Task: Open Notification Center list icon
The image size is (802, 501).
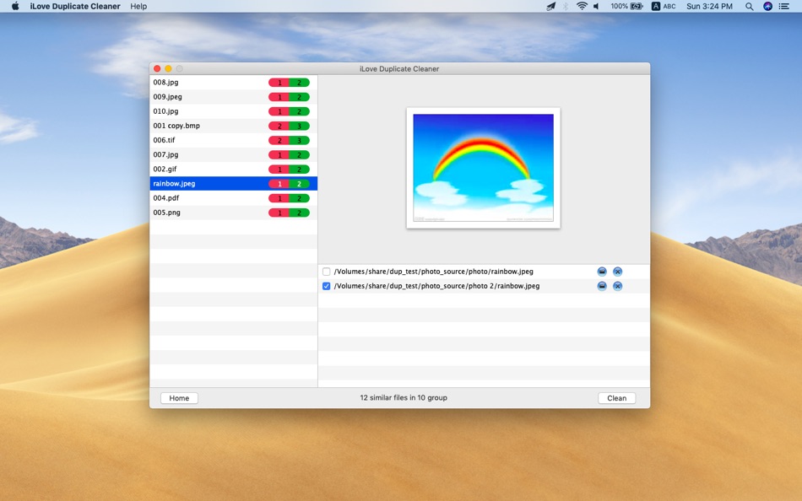Action: 783,6
